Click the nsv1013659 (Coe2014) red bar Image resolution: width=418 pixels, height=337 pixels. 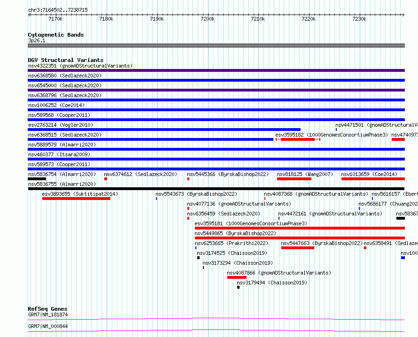pos(373,179)
